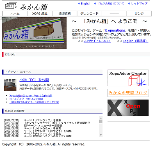Open the 小物「PC」を公開 headline link

click(34, 80)
